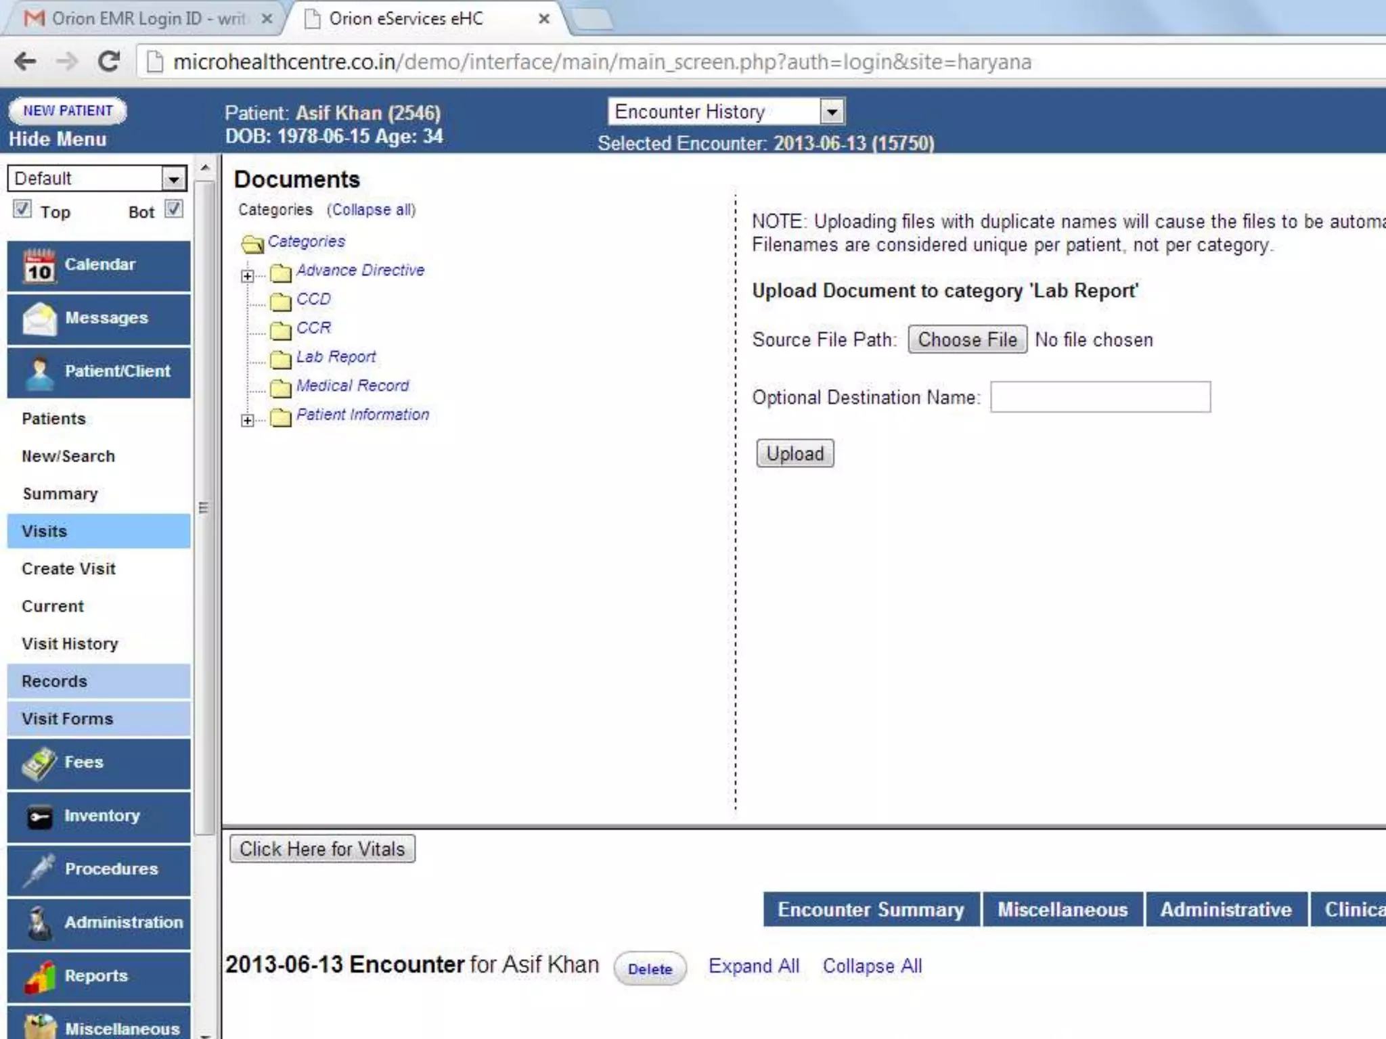1386x1039 pixels.
Task: Reload the page with browser refresh icon
Action: point(109,62)
